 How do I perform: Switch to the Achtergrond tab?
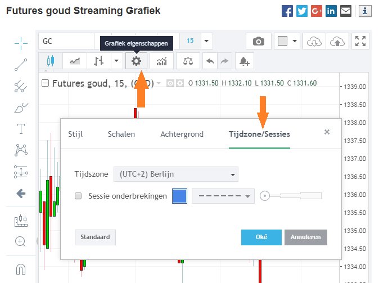182,134
